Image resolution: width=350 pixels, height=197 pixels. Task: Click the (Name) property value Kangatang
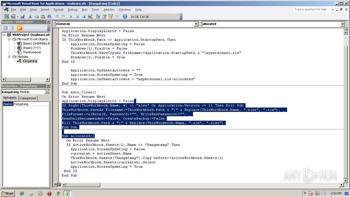coord(31,104)
